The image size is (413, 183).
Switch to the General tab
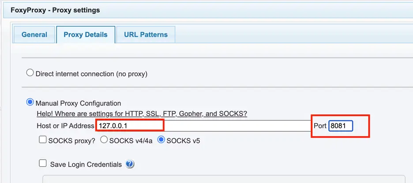34,34
